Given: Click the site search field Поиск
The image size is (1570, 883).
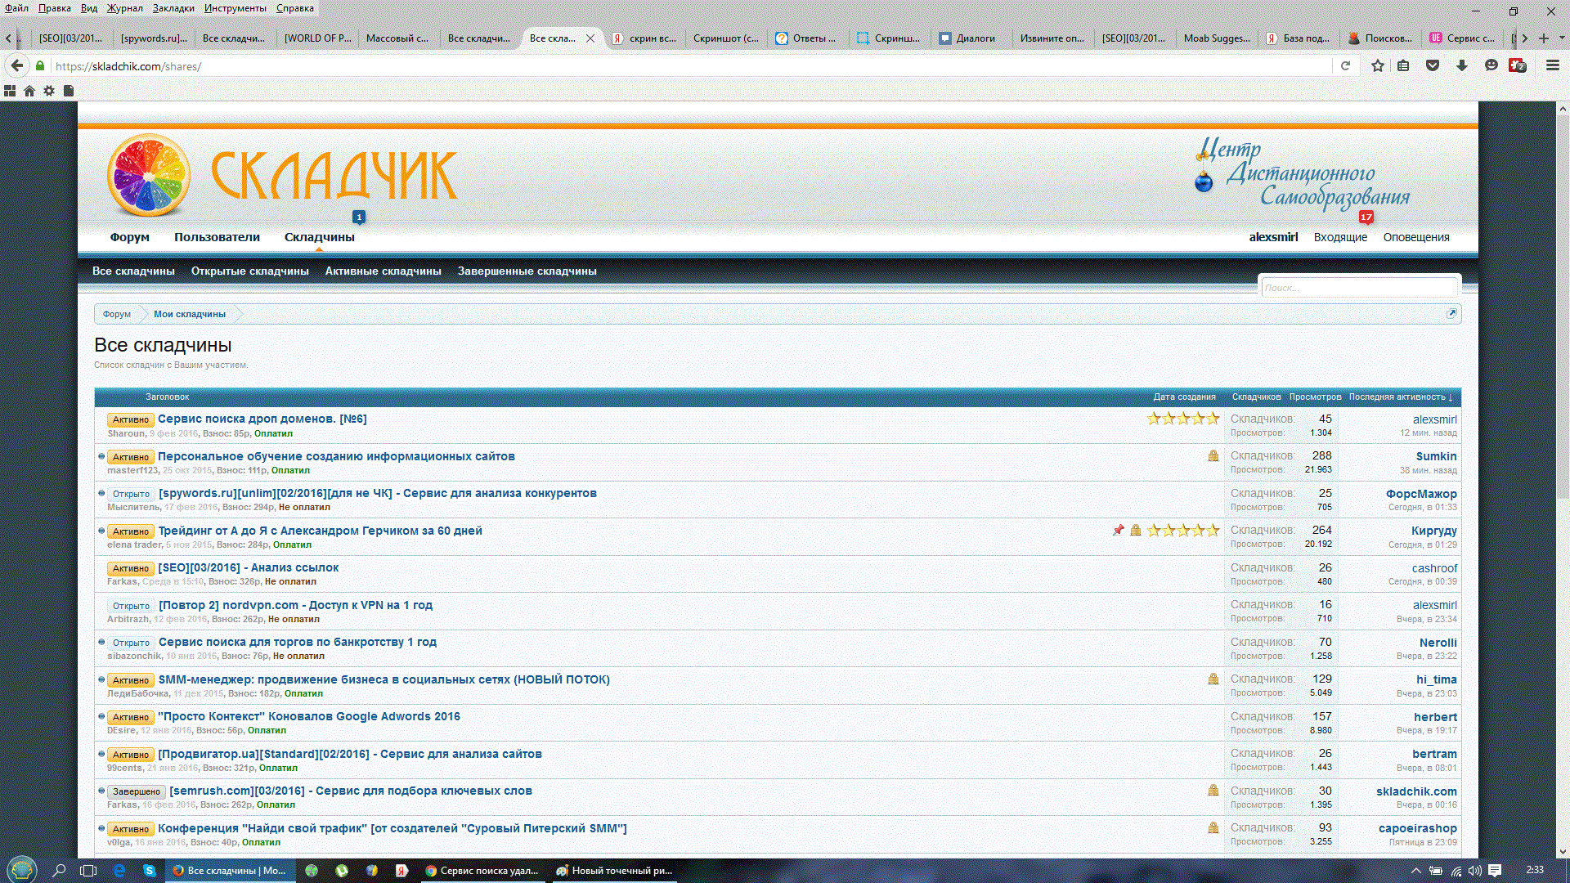Looking at the screenshot, I should pos(1357,288).
